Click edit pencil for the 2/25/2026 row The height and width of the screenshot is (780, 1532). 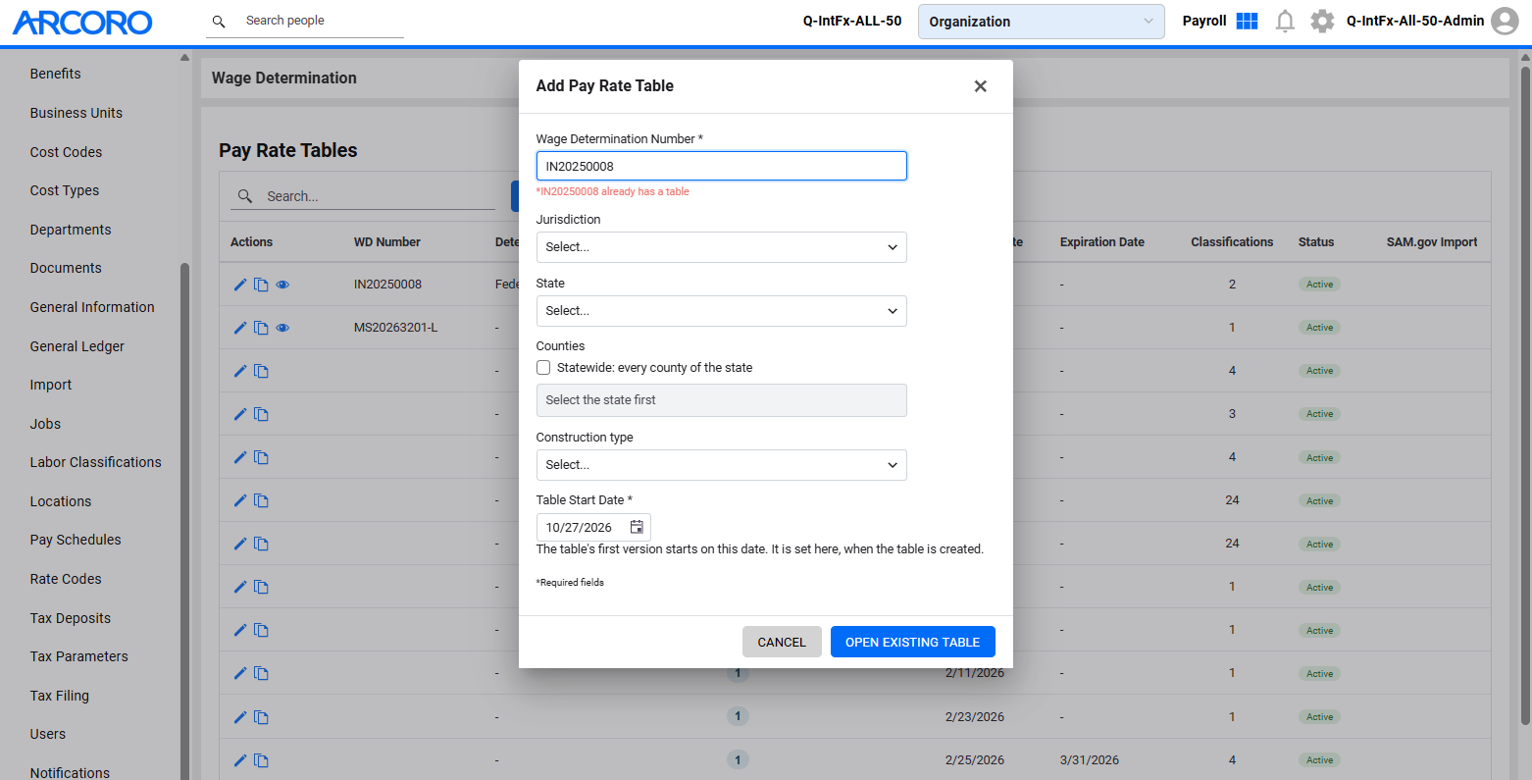pyautogui.click(x=240, y=760)
